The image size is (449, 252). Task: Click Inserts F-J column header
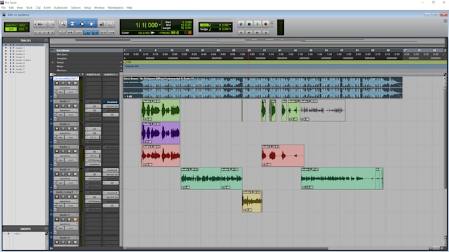[x=110, y=75]
